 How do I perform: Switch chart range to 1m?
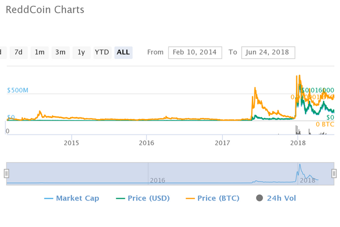39,52
